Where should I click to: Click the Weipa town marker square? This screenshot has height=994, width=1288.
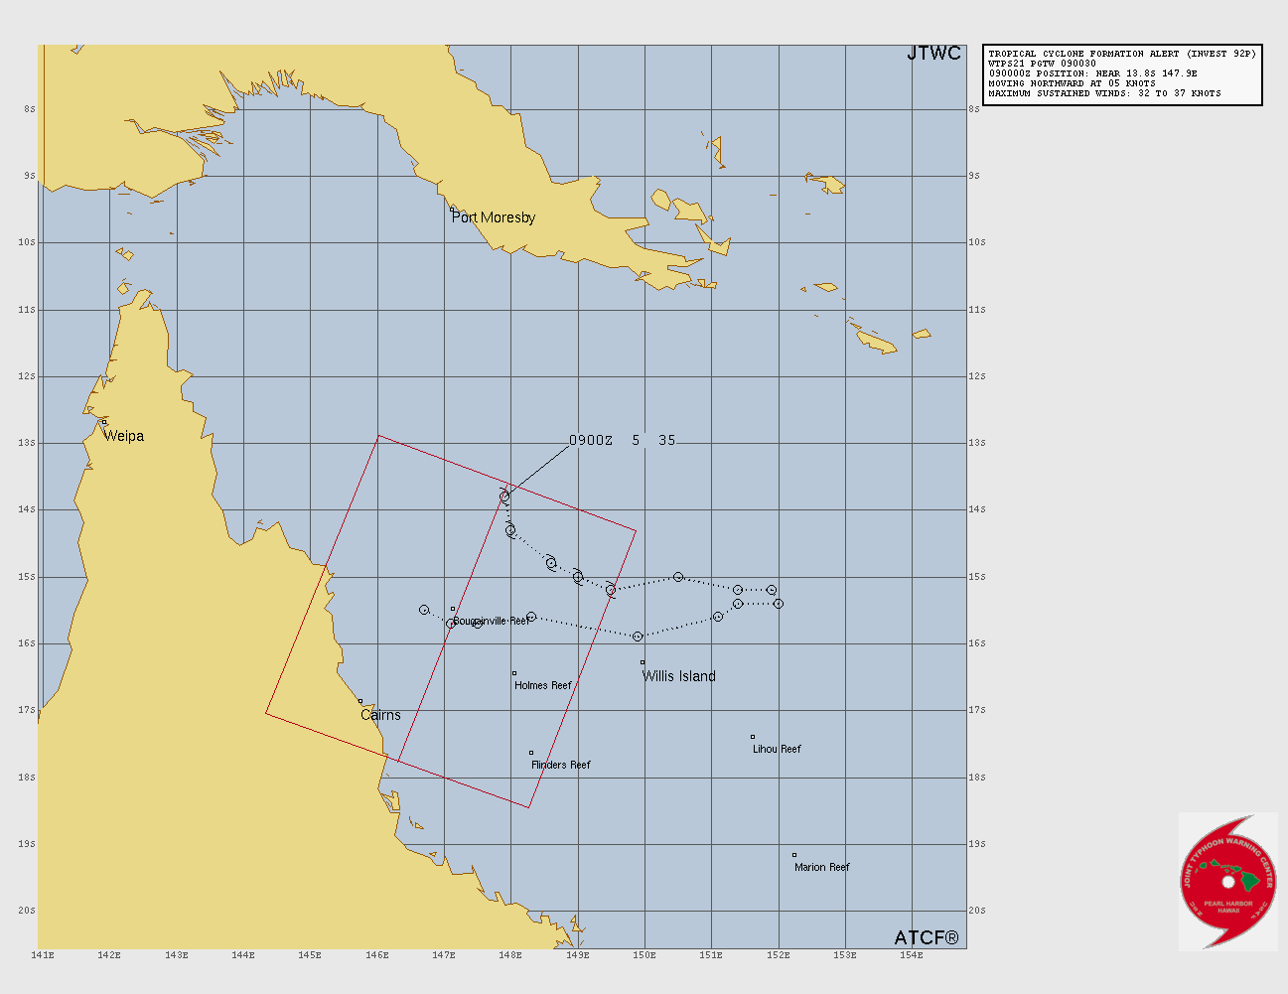coord(104,422)
